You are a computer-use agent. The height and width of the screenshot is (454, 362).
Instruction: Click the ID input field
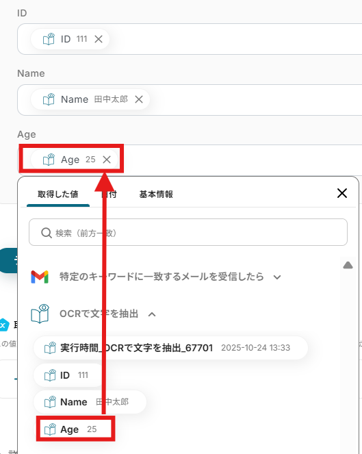[x=190, y=39]
